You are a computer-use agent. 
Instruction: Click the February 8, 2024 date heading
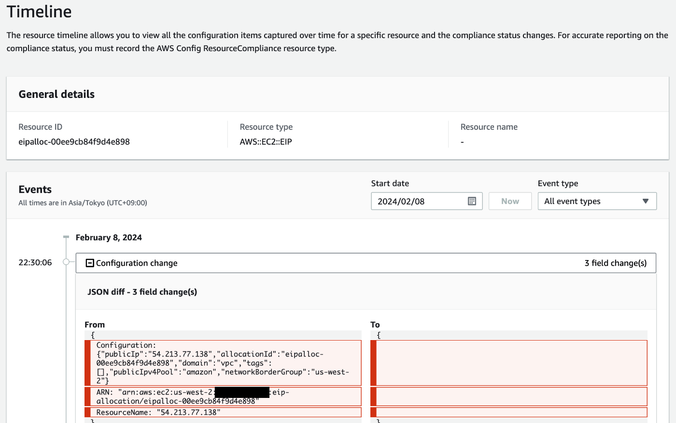point(109,237)
